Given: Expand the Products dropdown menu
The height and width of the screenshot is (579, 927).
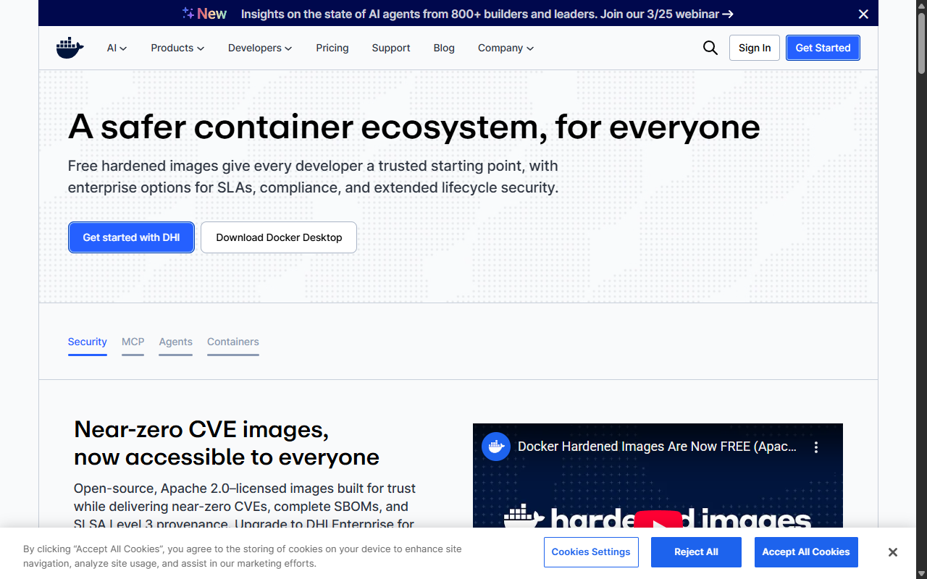Looking at the screenshot, I should click(x=177, y=48).
